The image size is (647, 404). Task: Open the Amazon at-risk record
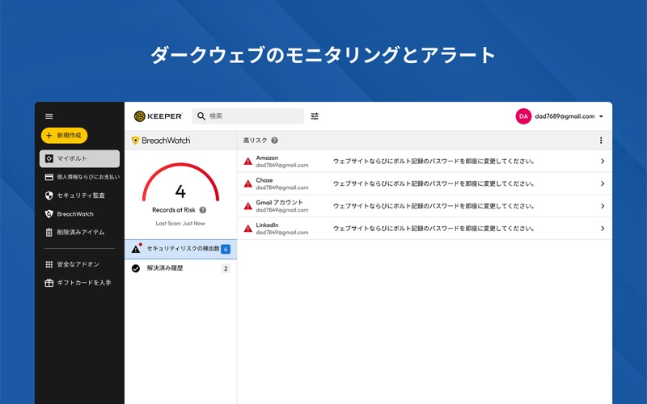425,161
